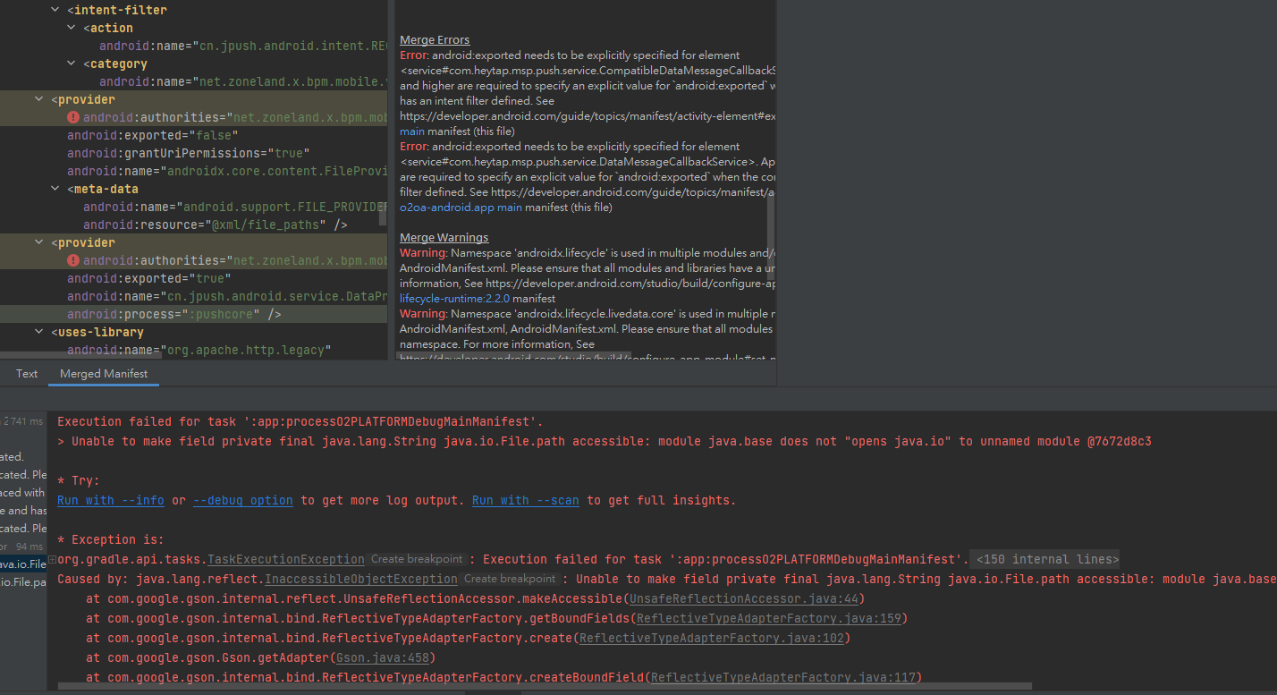
Task: Click error icon on second provider authorities
Action: coord(73,260)
